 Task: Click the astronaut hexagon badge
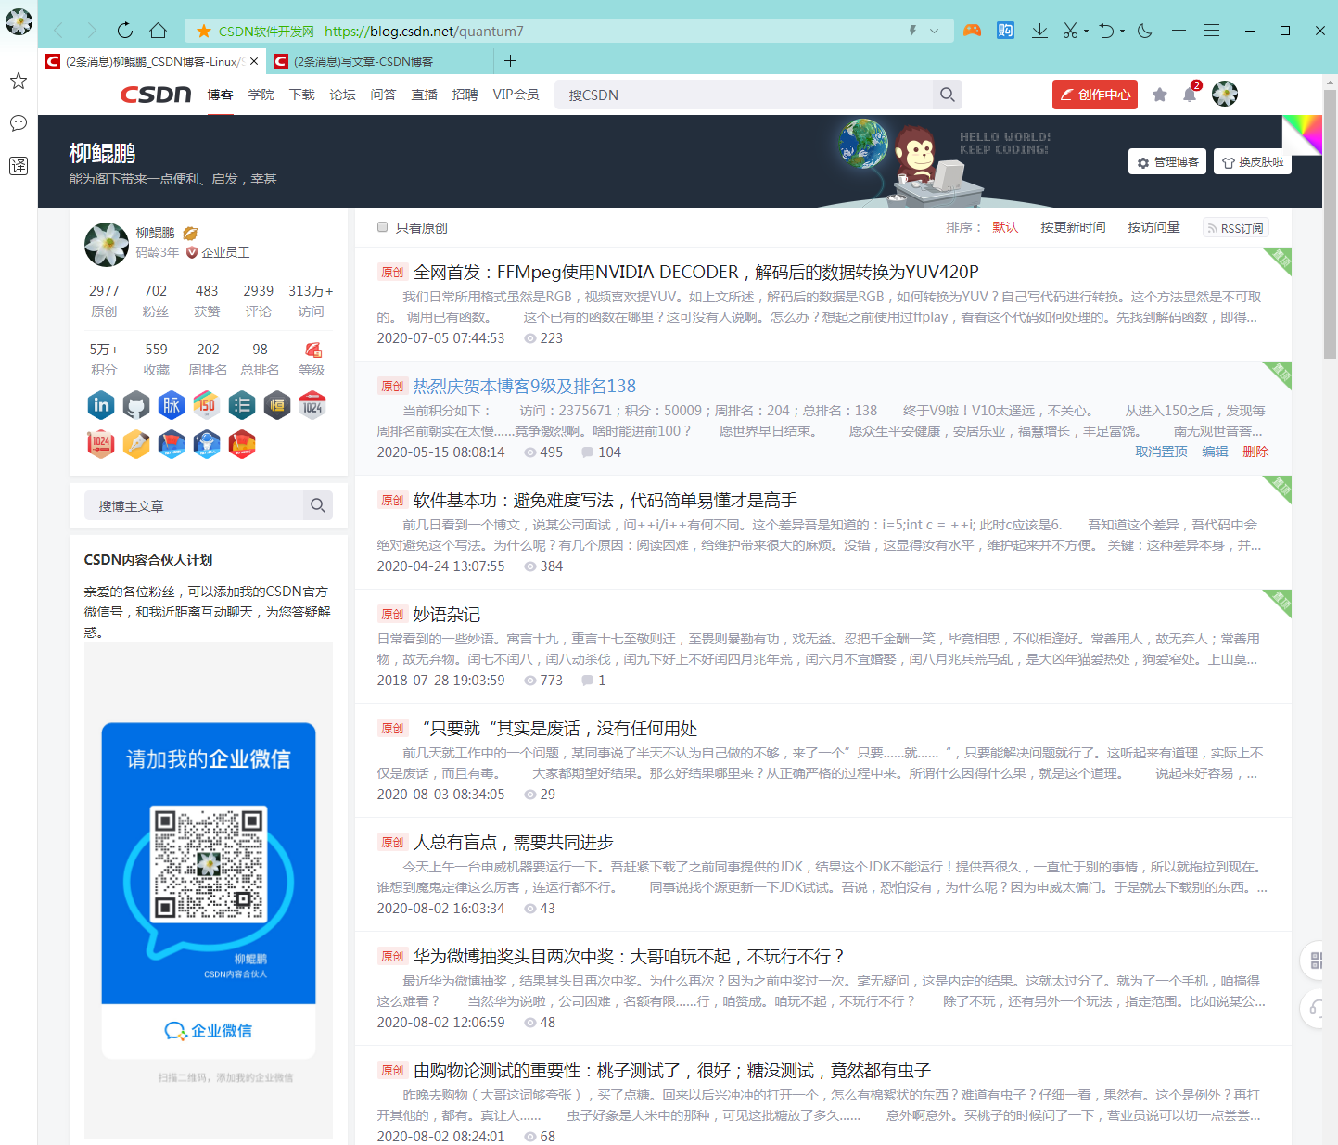click(x=207, y=444)
